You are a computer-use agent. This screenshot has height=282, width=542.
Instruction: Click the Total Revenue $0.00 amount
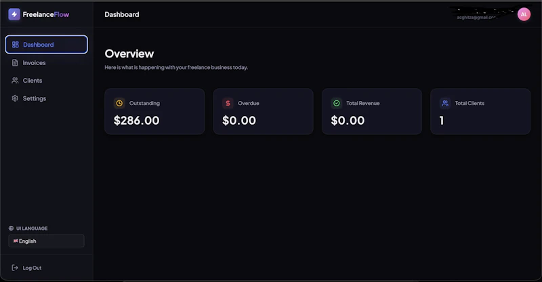pos(348,121)
